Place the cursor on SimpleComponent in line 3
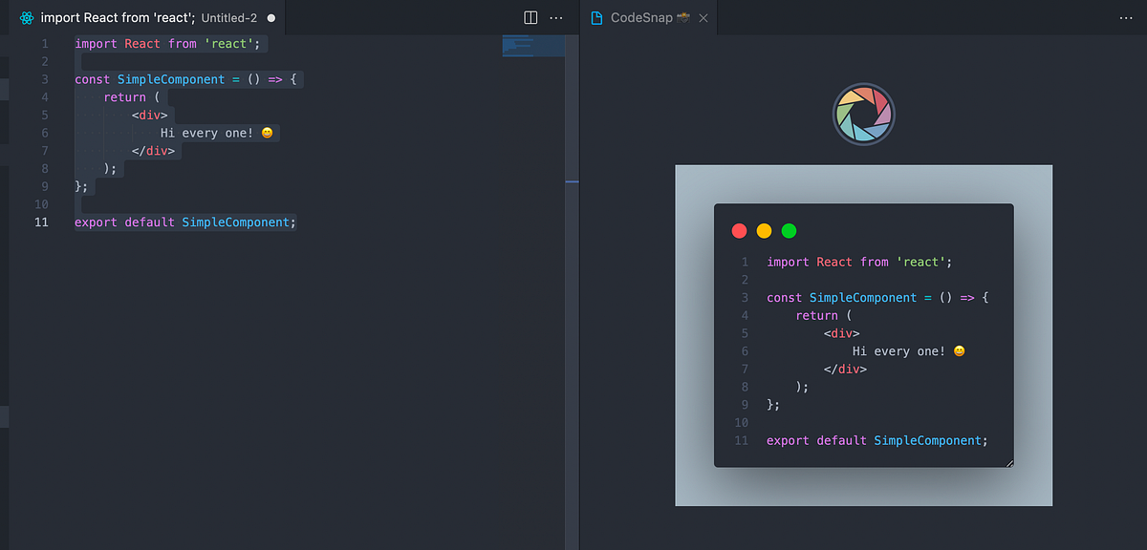The width and height of the screenshot is (1147, 550). (x=168, y=79)
